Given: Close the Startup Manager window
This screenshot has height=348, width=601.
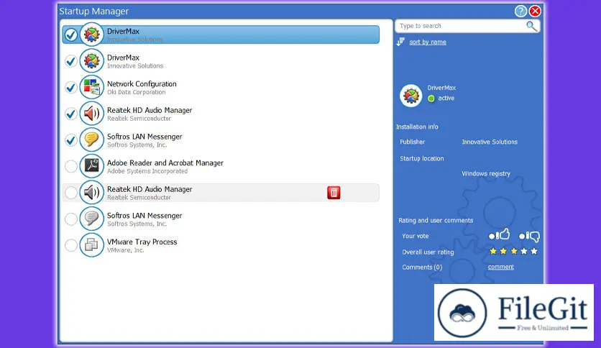Looking at the screenshot, I should pos(535,11).
